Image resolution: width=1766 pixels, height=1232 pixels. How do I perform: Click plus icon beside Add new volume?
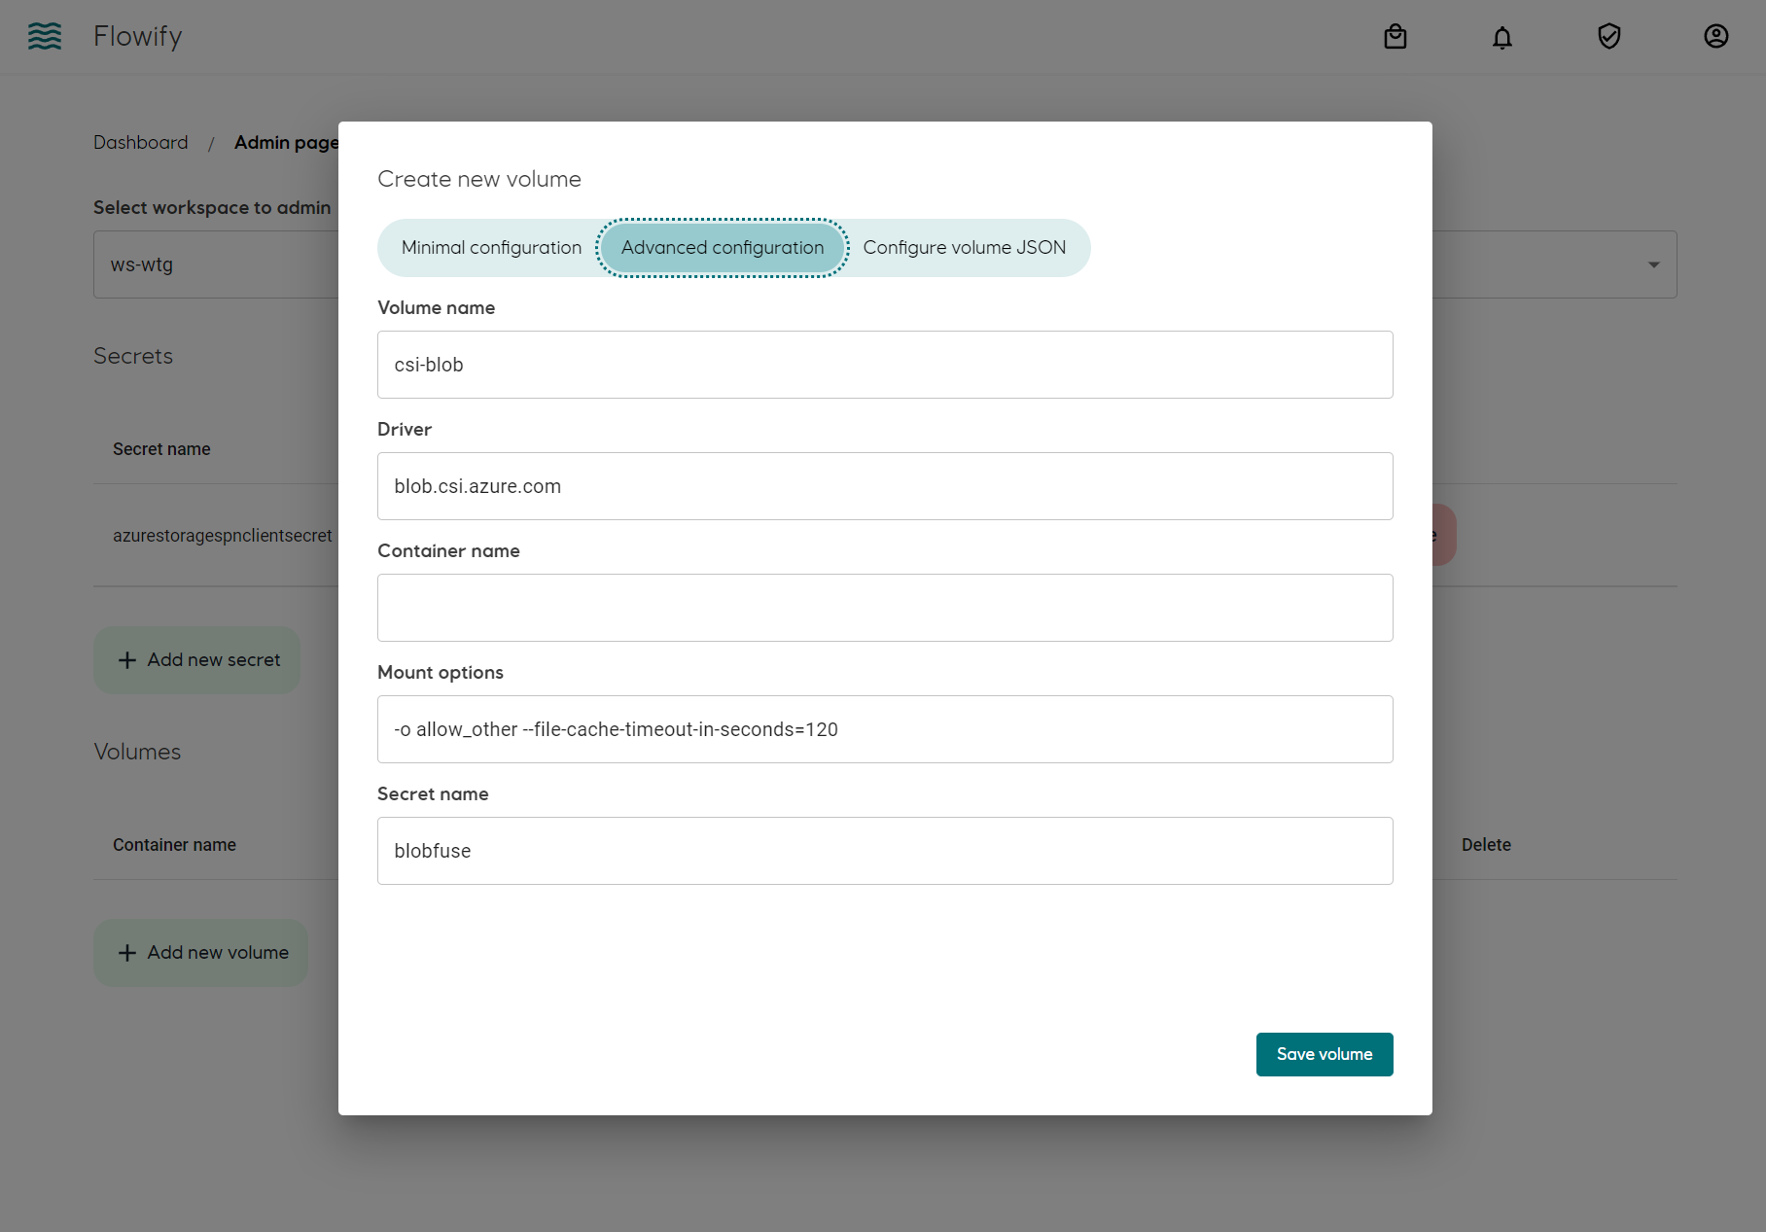127,953
